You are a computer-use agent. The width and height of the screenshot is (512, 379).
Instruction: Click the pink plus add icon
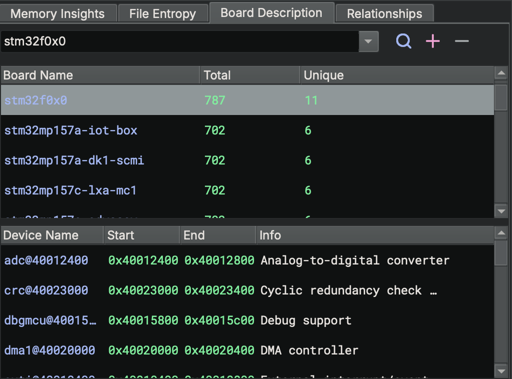[x=433, y=41]
